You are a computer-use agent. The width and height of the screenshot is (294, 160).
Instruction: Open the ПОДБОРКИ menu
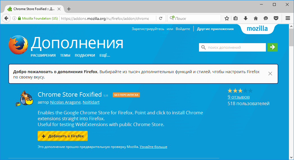(85, 55)
